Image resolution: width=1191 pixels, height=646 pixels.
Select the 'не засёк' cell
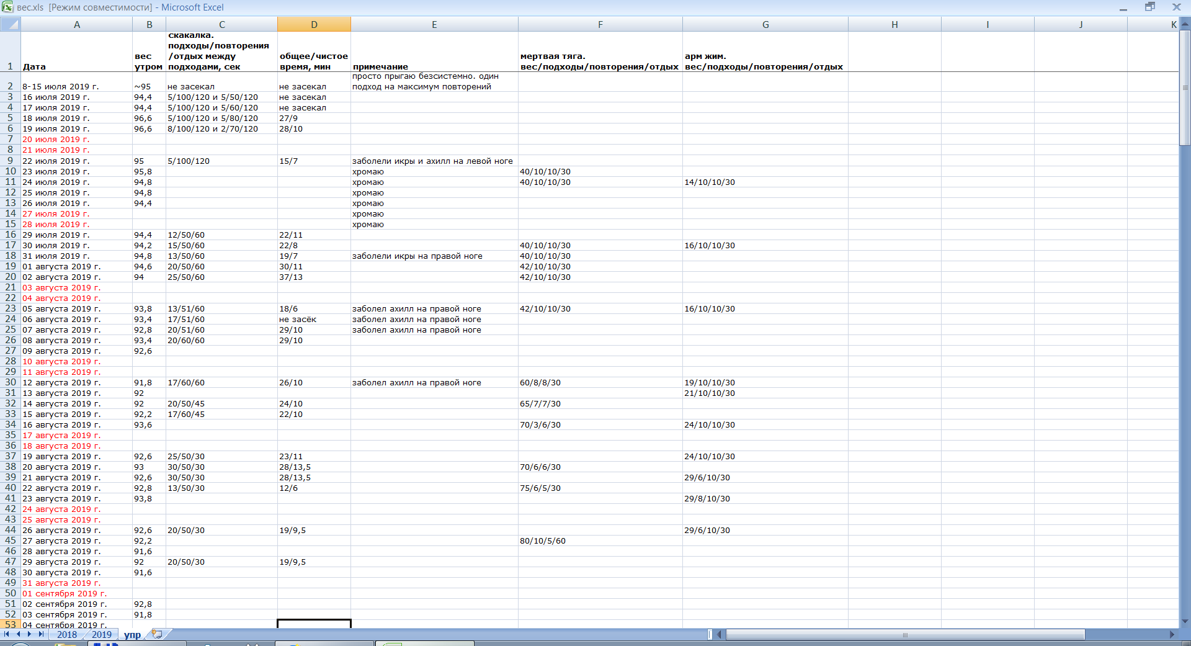pyautogui.click(x=314, y=319)
